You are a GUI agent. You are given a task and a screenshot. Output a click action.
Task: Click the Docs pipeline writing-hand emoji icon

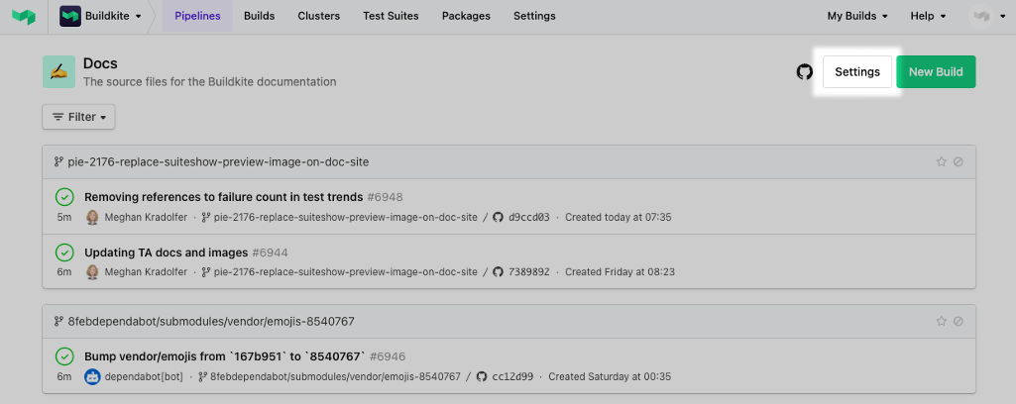tap(58, 72)
